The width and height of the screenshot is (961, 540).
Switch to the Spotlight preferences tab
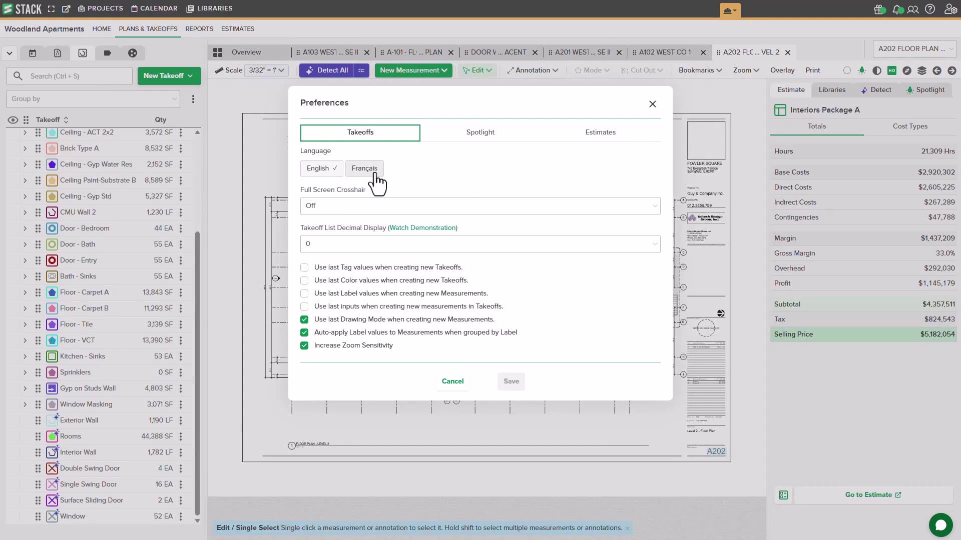click(x=480, y=132)
